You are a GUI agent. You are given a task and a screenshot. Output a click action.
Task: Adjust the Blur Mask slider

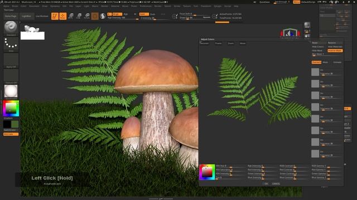(327, 54)
